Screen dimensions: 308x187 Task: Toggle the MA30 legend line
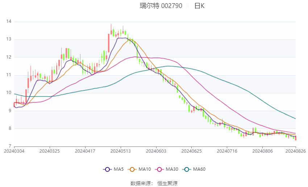[x=167, y=169]
